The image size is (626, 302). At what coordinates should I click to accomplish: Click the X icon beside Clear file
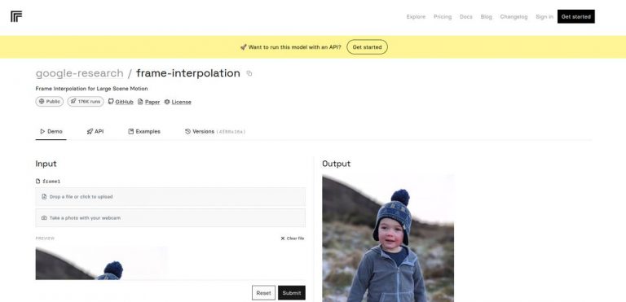[x=283, y=239]
